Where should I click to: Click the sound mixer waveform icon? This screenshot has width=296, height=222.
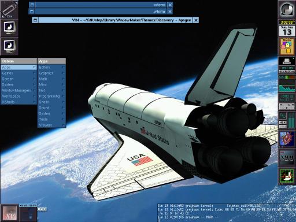283,116
